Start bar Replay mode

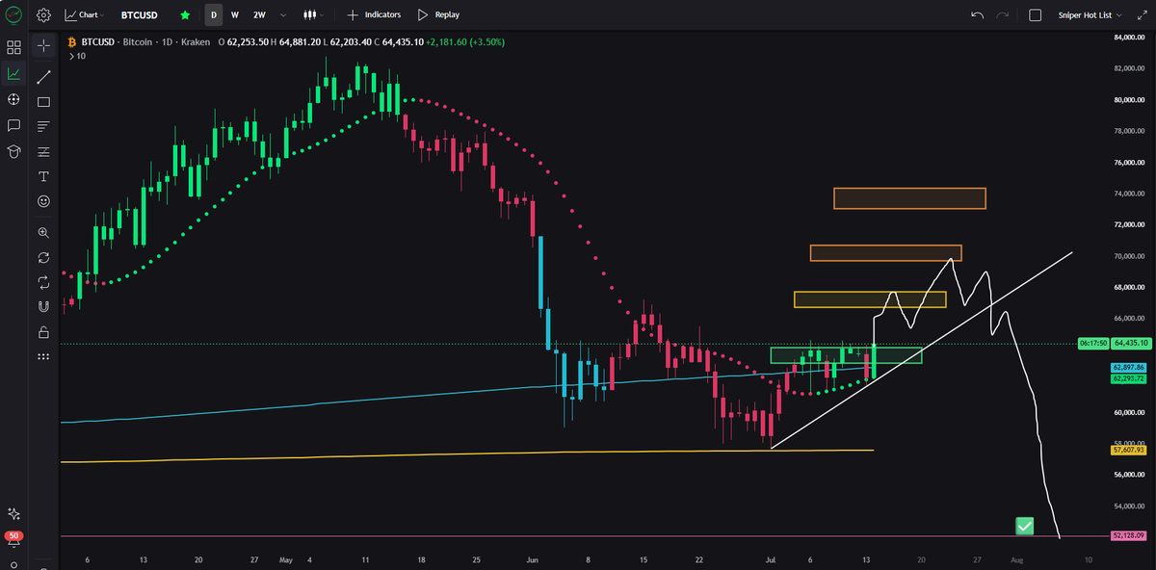439,14
